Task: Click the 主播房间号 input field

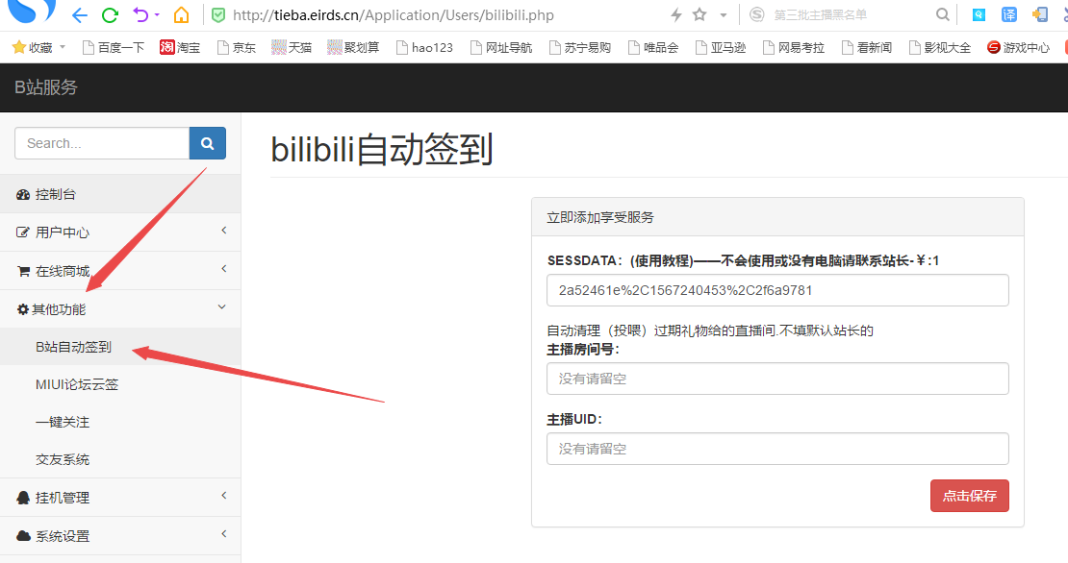Action: click(x=777, y=379)
